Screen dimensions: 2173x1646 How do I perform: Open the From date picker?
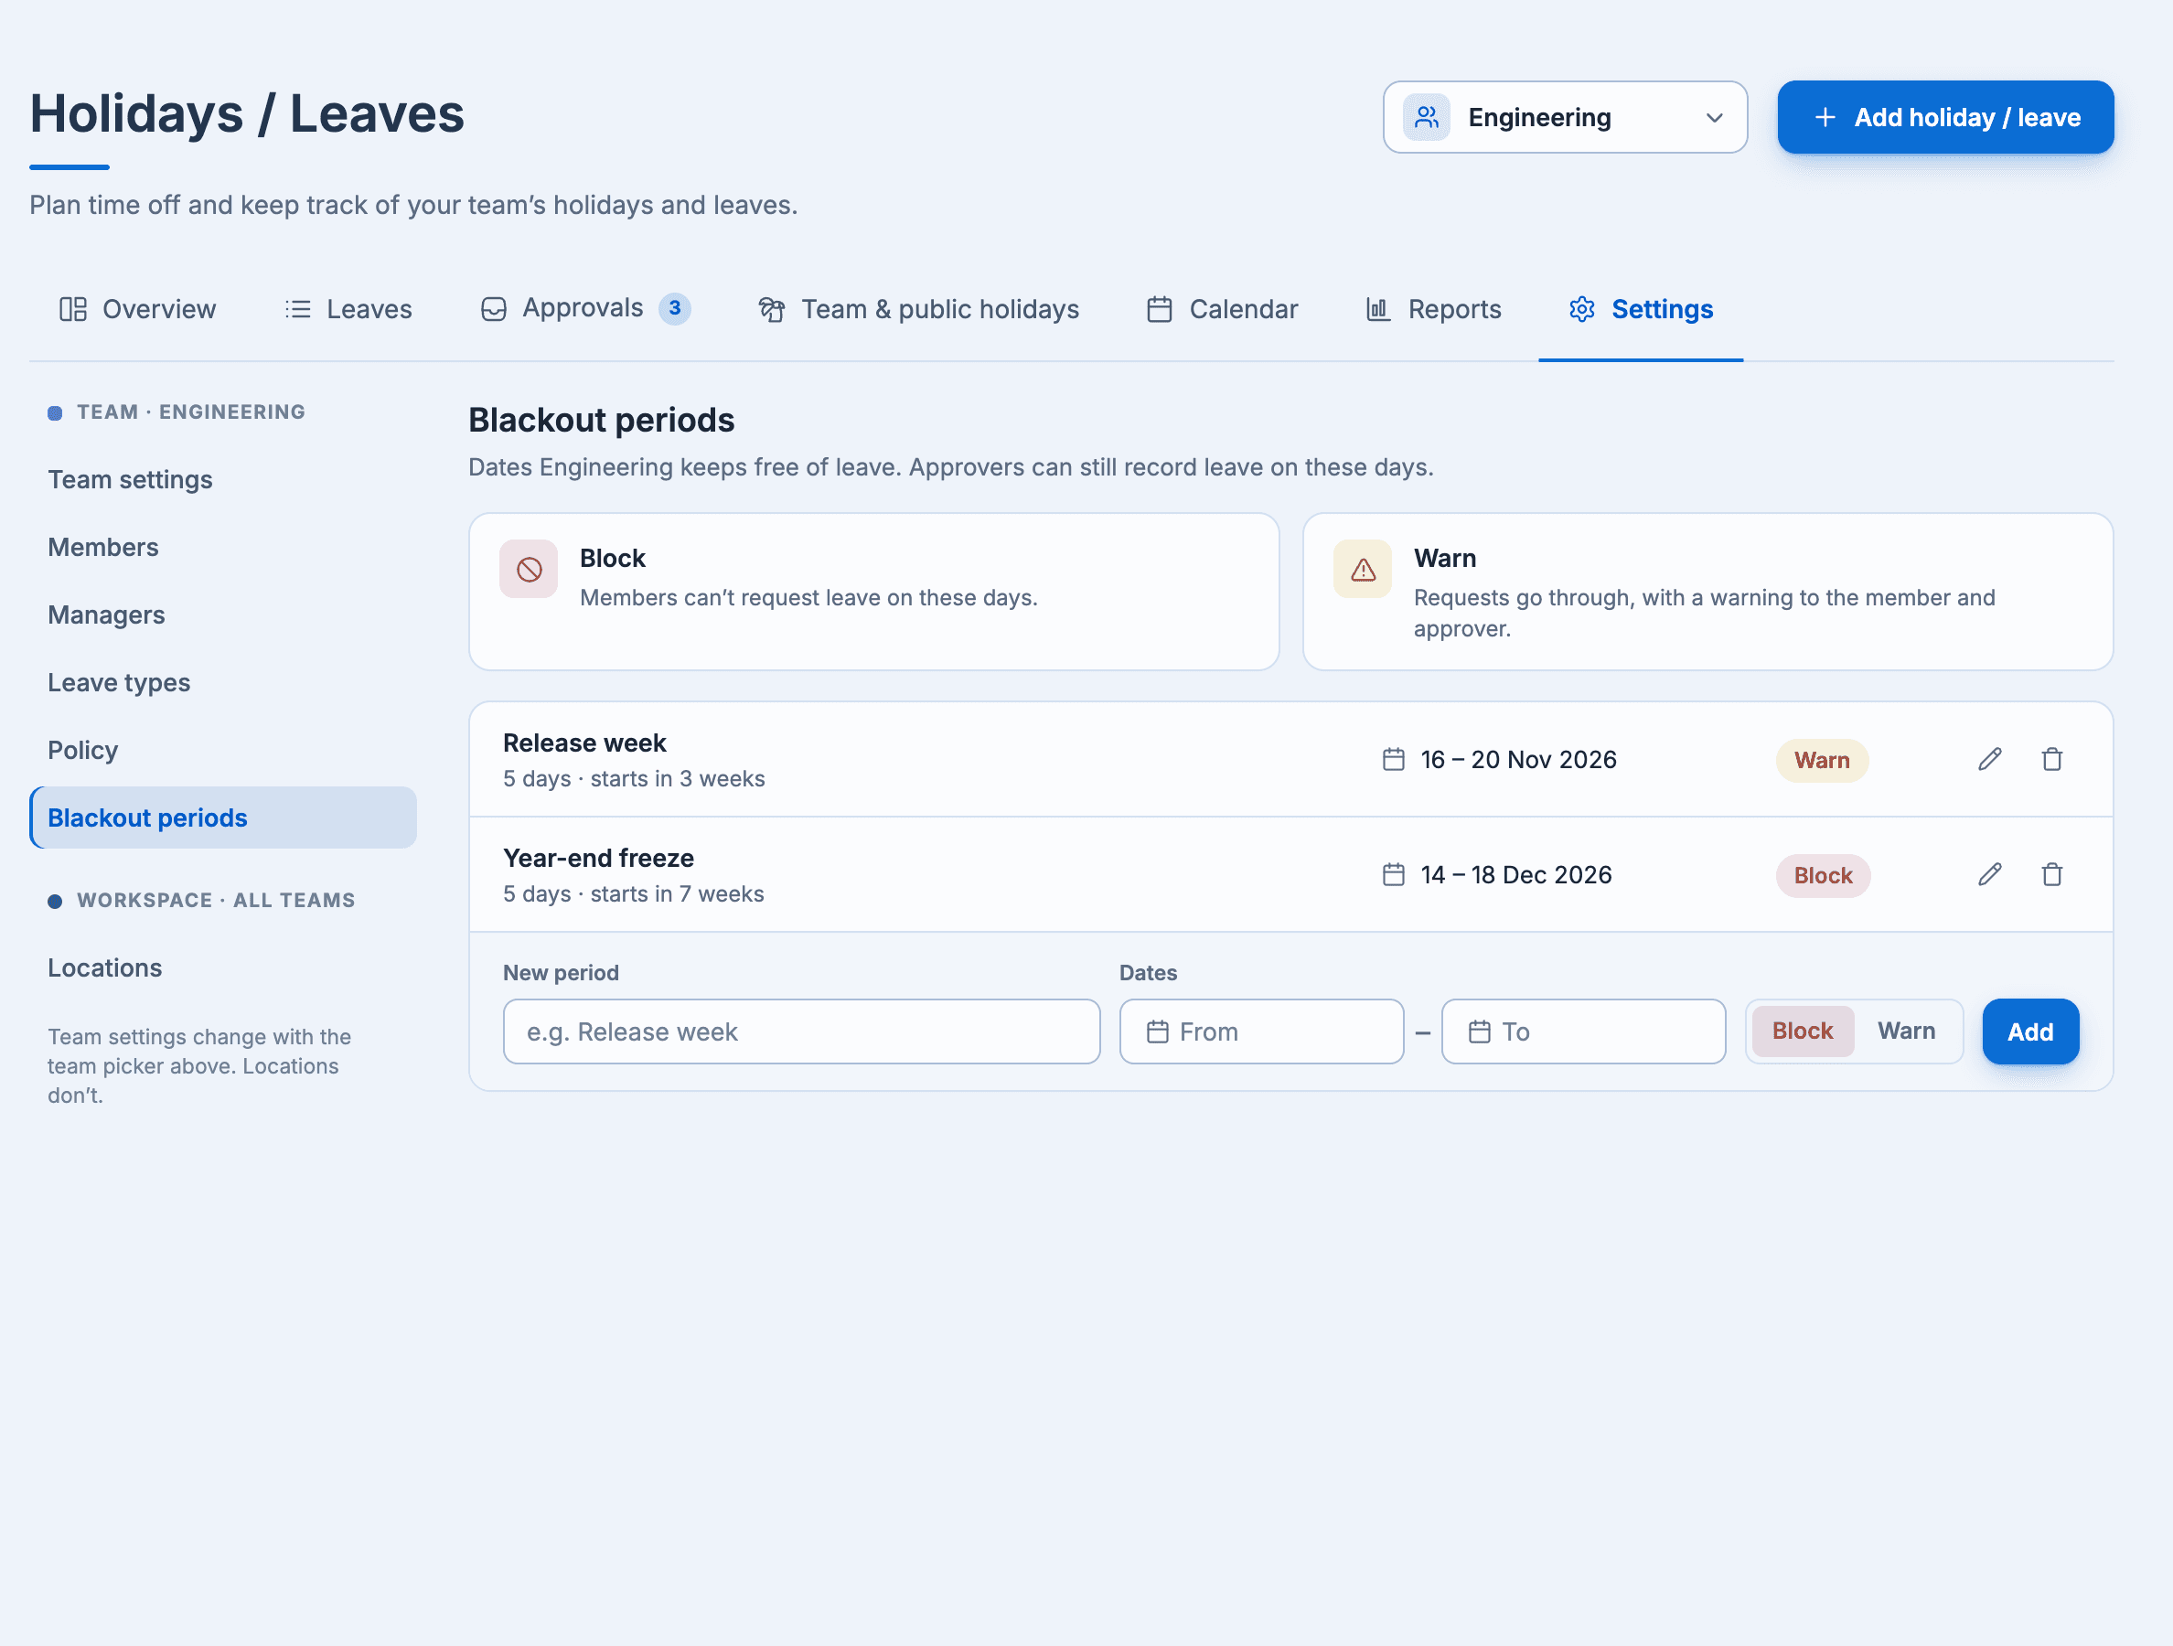[1261, 1032]
